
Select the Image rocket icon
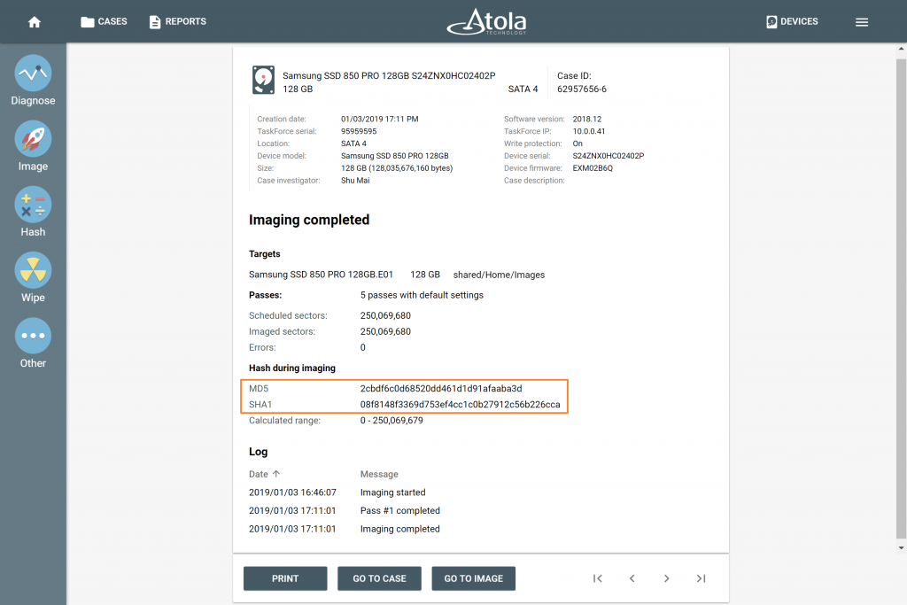[x=33, y=139]
